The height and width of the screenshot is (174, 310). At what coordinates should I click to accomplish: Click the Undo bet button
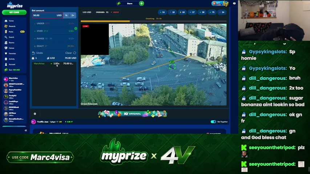point(37,53)
